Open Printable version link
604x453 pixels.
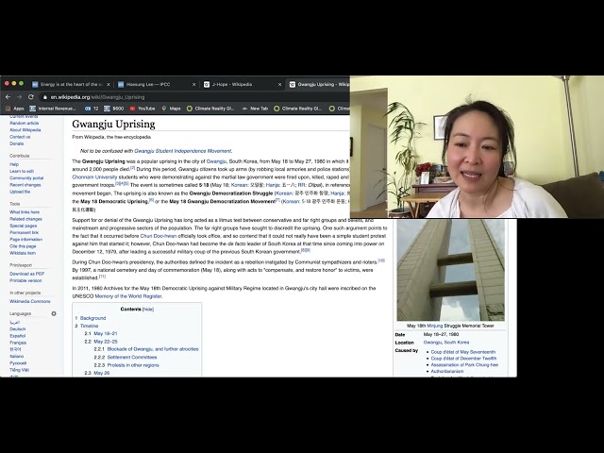25,281
